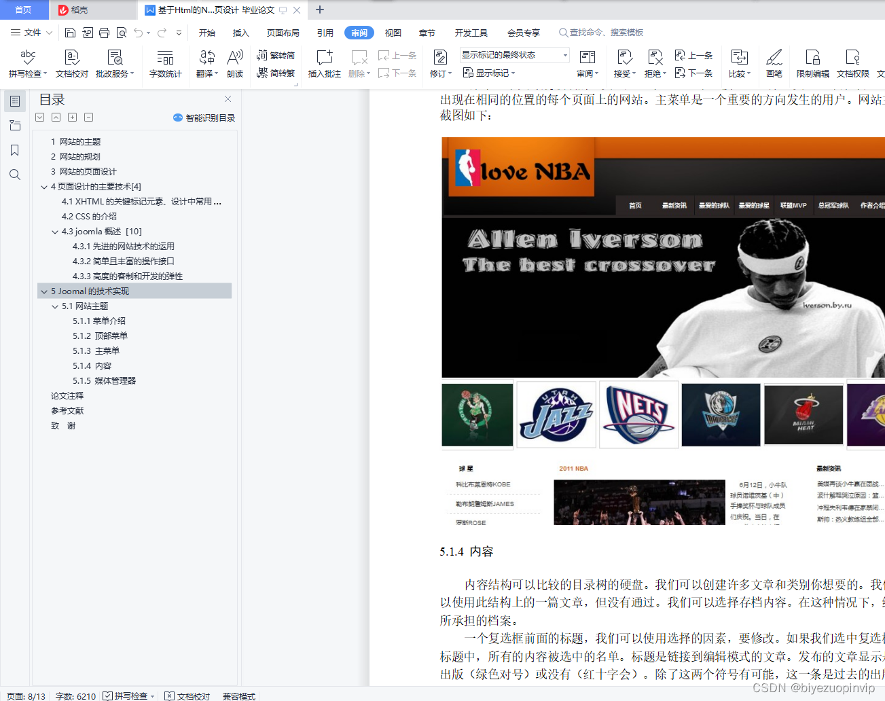Click the Undo arrow icon
This screenshot has width=885, height=701.
[x=139, y=33]
